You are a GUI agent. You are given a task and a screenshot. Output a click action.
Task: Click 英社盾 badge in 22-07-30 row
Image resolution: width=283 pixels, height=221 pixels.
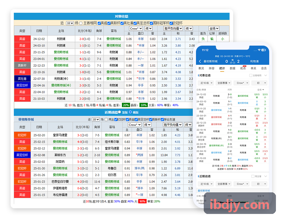22,78
